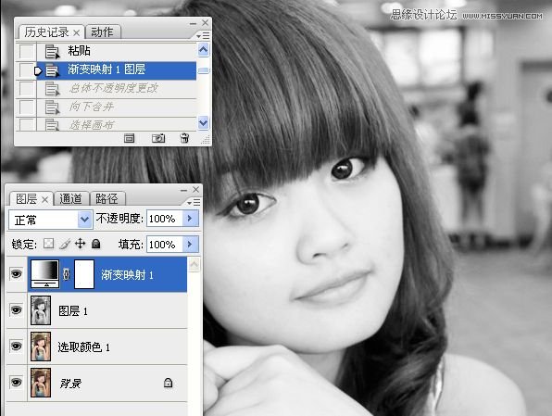
Task: Click the gradient map adjustment thumbnail
Action: coord(45,274)
